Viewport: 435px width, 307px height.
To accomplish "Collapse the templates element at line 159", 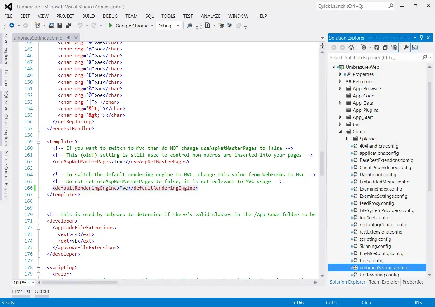I will coord(39,142).
